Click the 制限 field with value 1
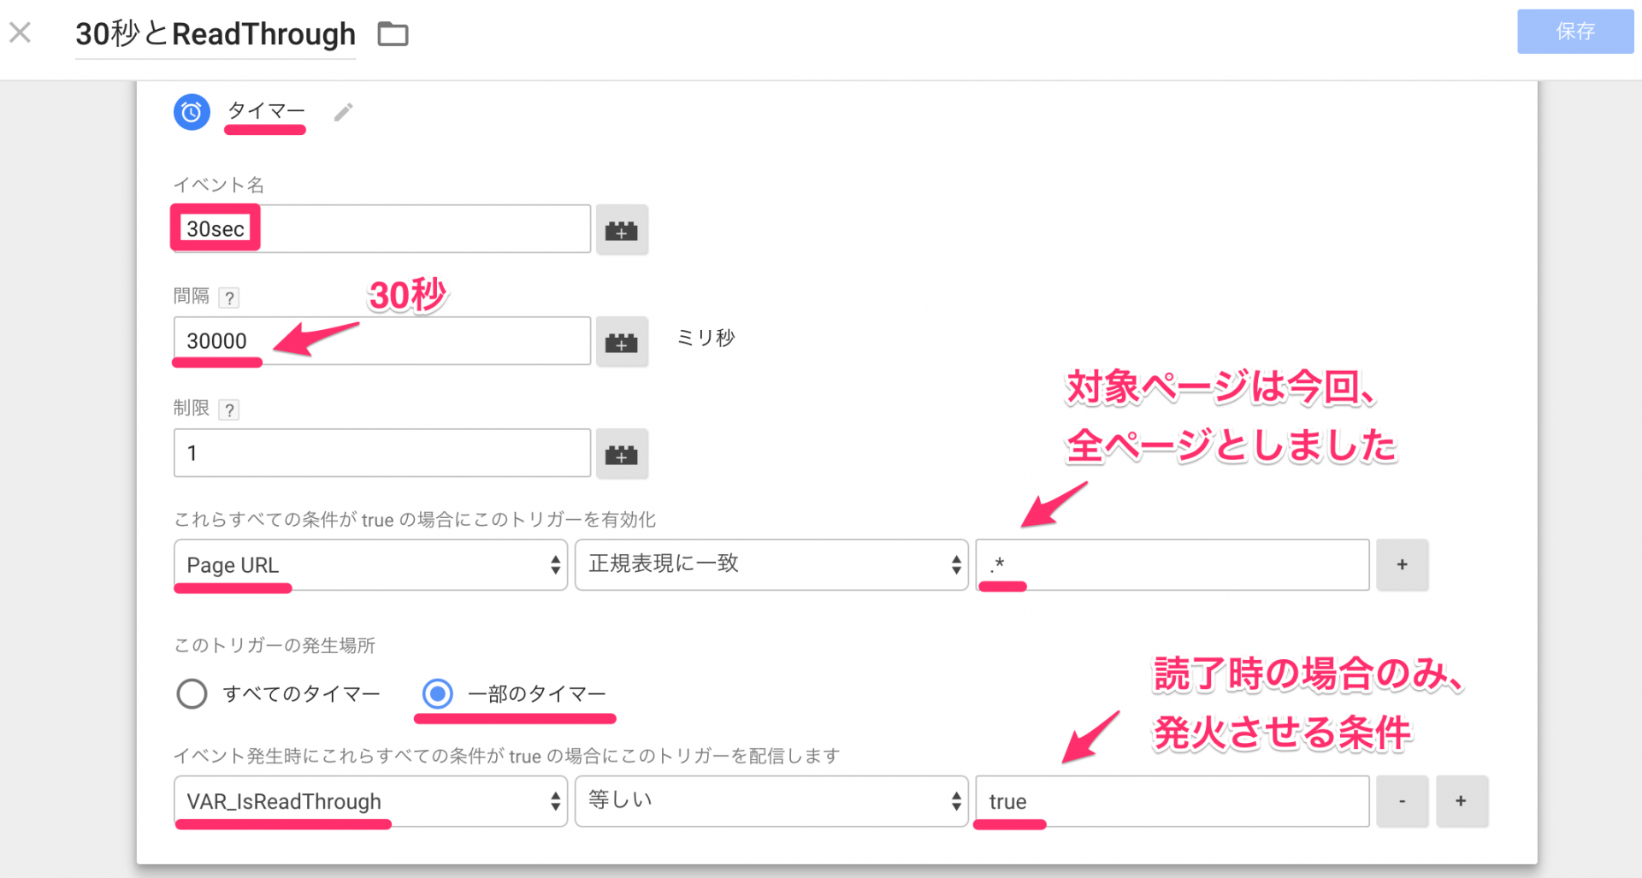This screenshot has width=1642, height=878. click(x=382, y=453)
